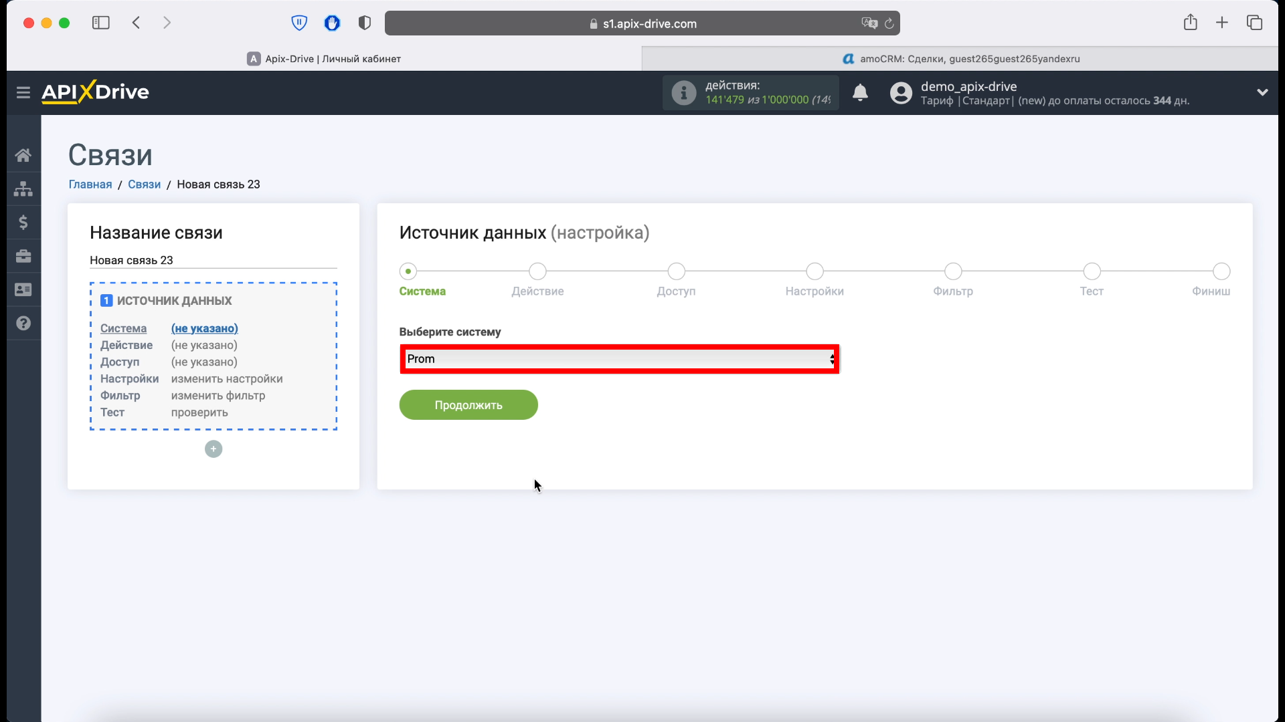Click the user avatar icon
The width and height of the screenshot is (1285, 722).
click(901, 93)
